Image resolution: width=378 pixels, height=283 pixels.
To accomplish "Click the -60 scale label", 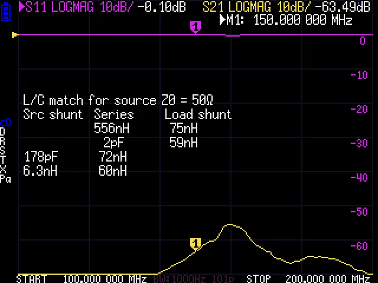I will pos(359,246).
